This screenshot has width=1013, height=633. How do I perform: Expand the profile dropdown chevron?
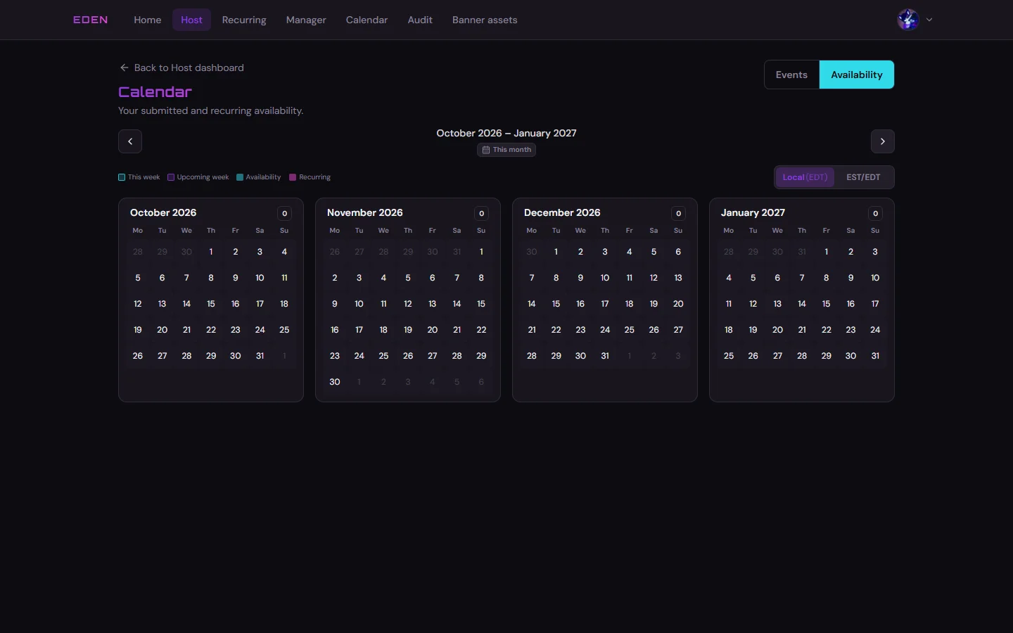[x=929, y=20]
